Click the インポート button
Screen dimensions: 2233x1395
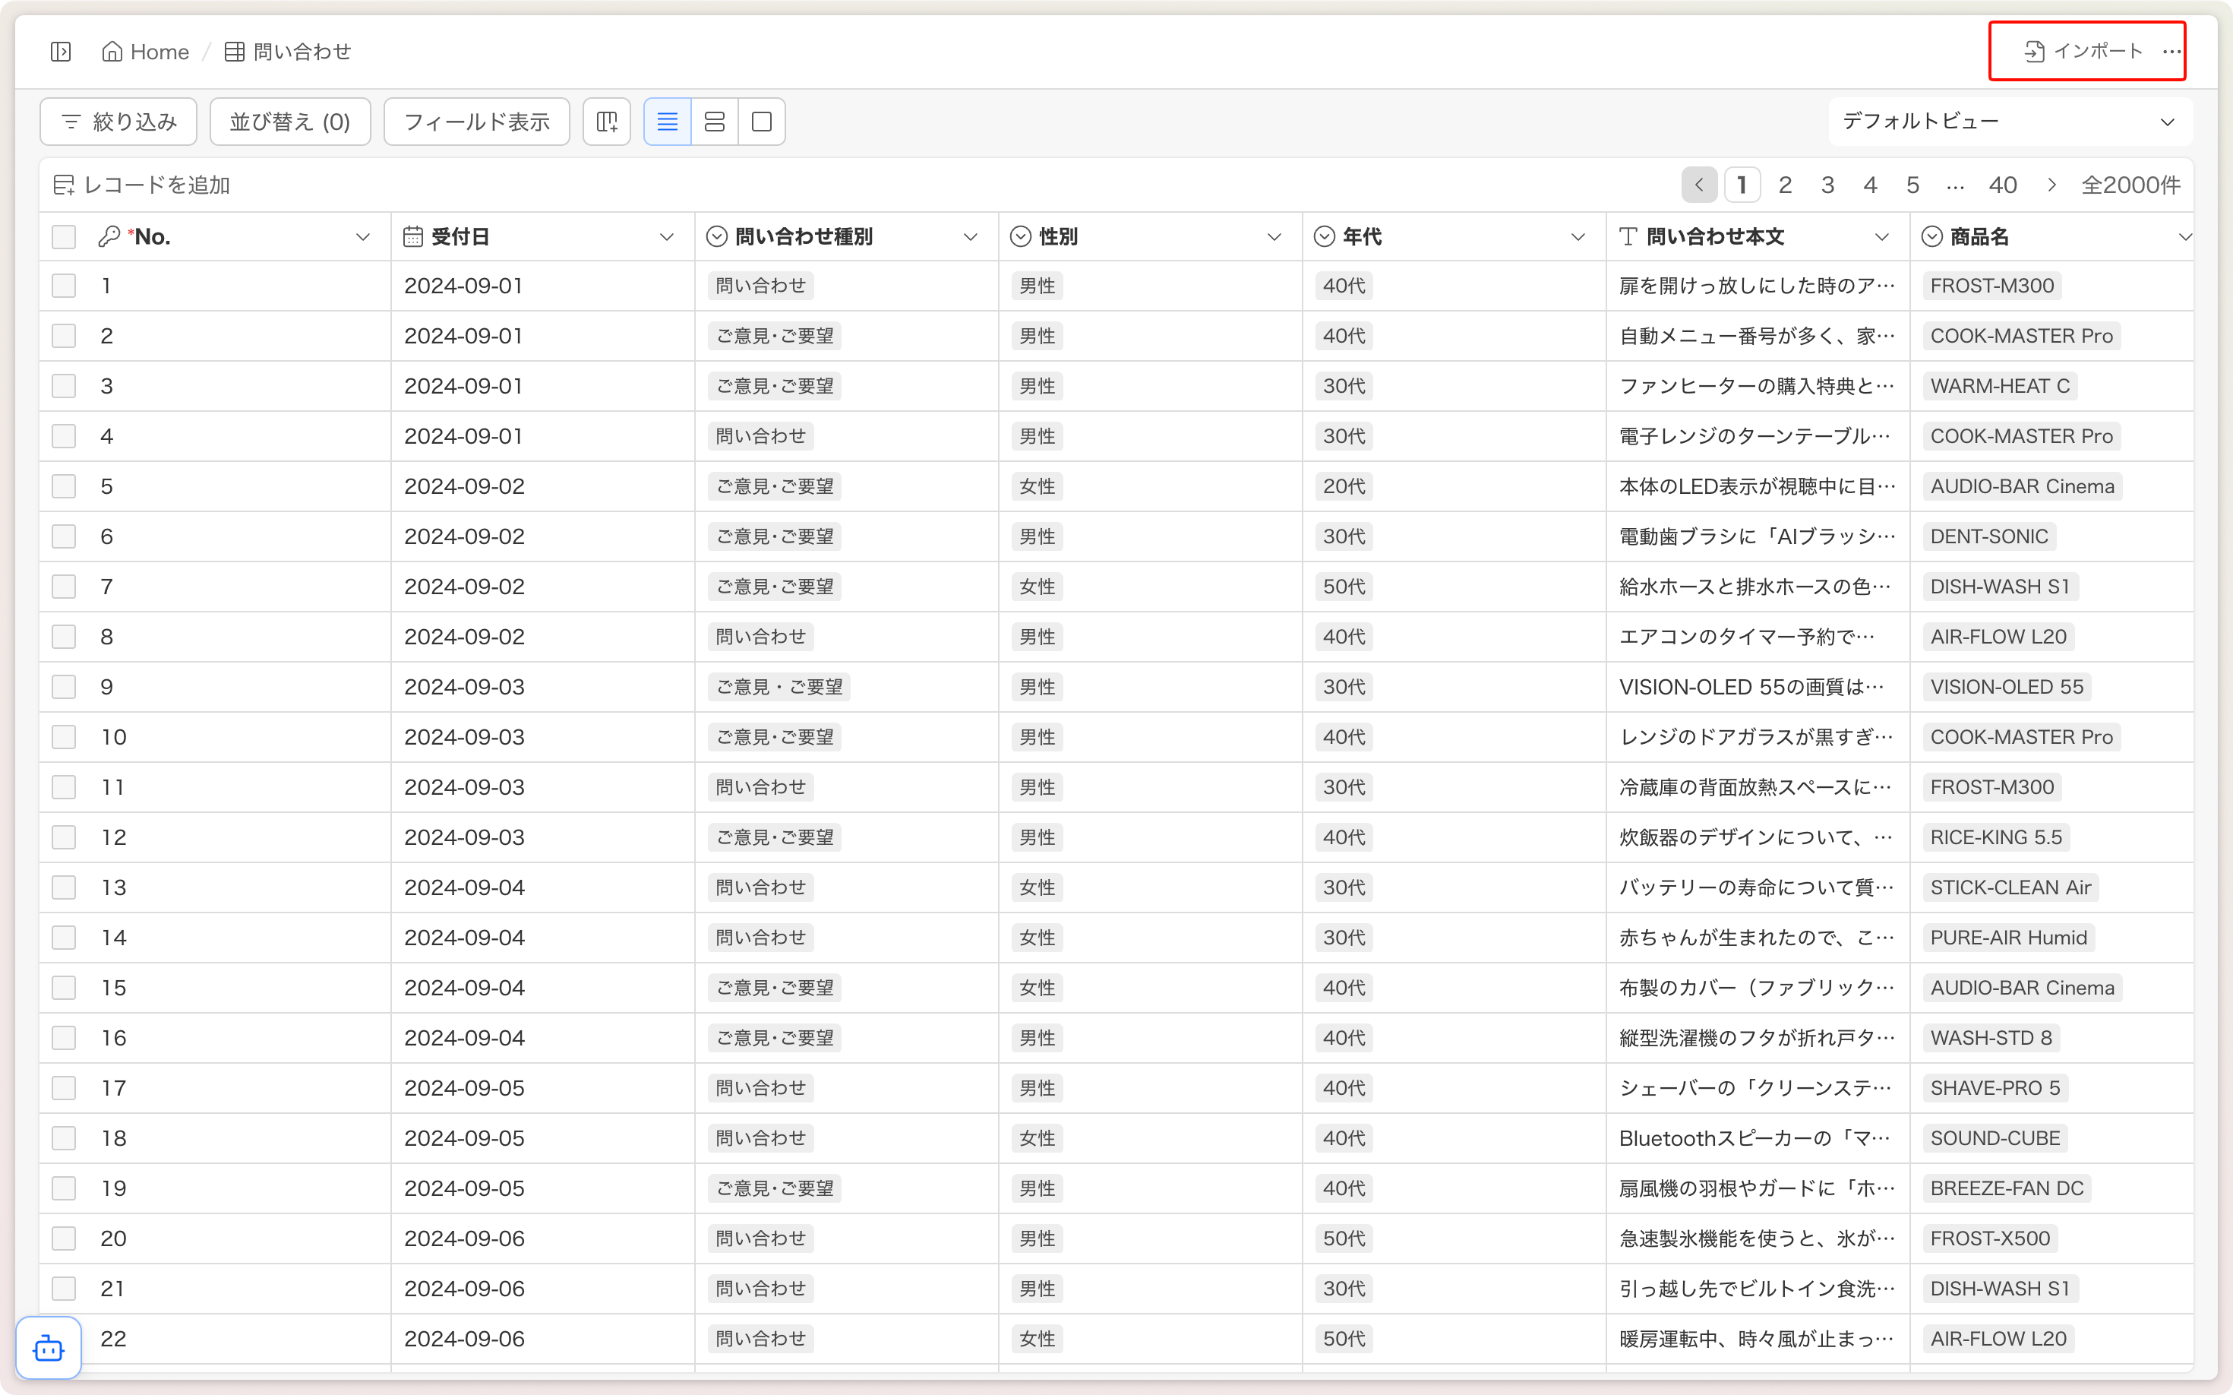click(2083, 52)
